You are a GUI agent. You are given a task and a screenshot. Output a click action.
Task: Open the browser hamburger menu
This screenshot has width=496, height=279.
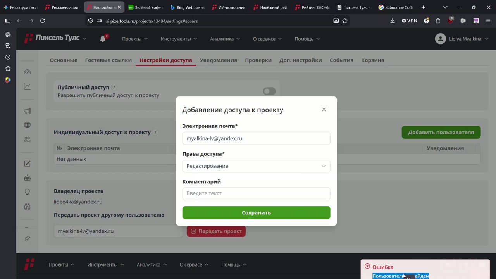pos(488,21)
